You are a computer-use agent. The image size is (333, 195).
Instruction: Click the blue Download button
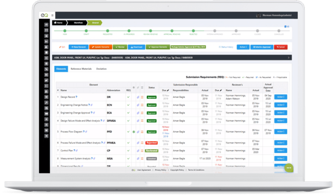[137, 47]
